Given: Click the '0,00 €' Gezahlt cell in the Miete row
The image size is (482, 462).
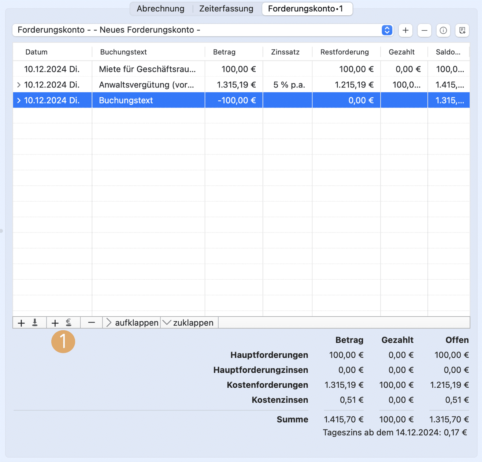Looking at the screenshot, I should coord(408,69).
